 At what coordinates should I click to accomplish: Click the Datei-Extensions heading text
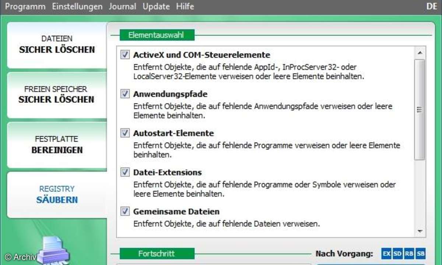pyautogui.click(x=167, y=172)
